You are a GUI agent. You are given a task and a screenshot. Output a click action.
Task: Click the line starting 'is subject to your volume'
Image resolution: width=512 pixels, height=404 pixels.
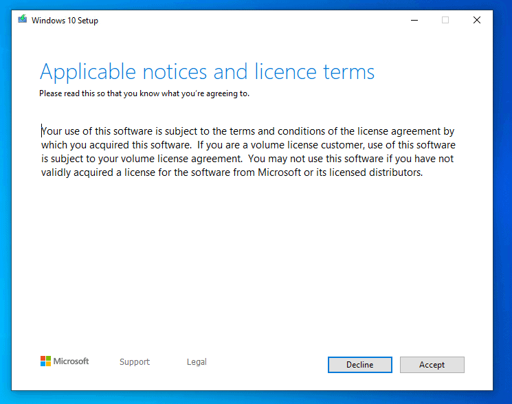[247, 159]
